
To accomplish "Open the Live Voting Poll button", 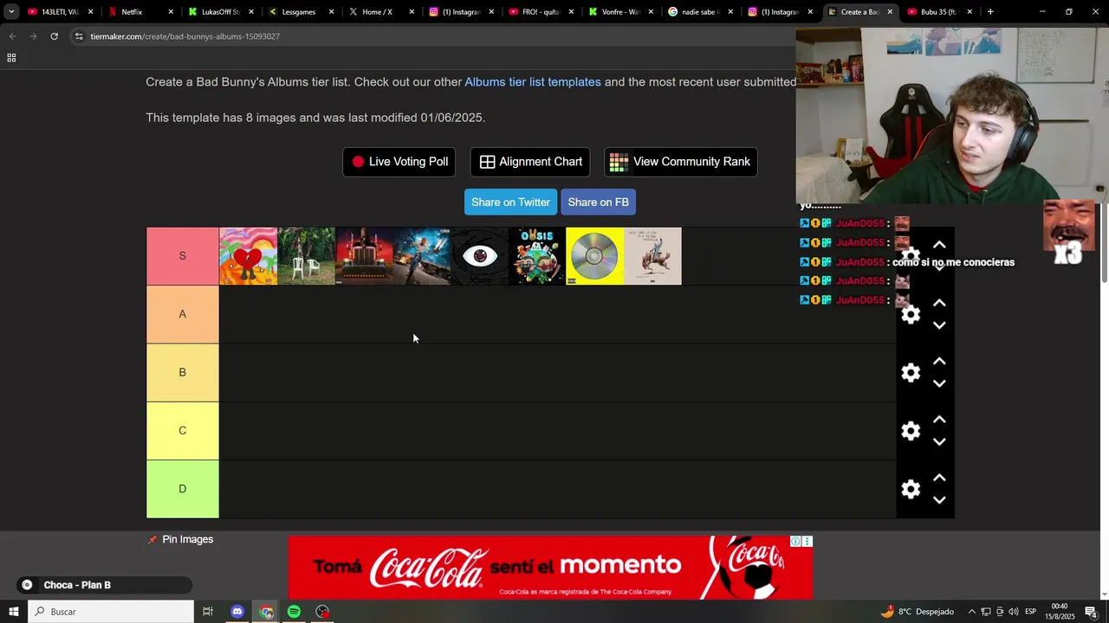I will (x=399, y=162).
